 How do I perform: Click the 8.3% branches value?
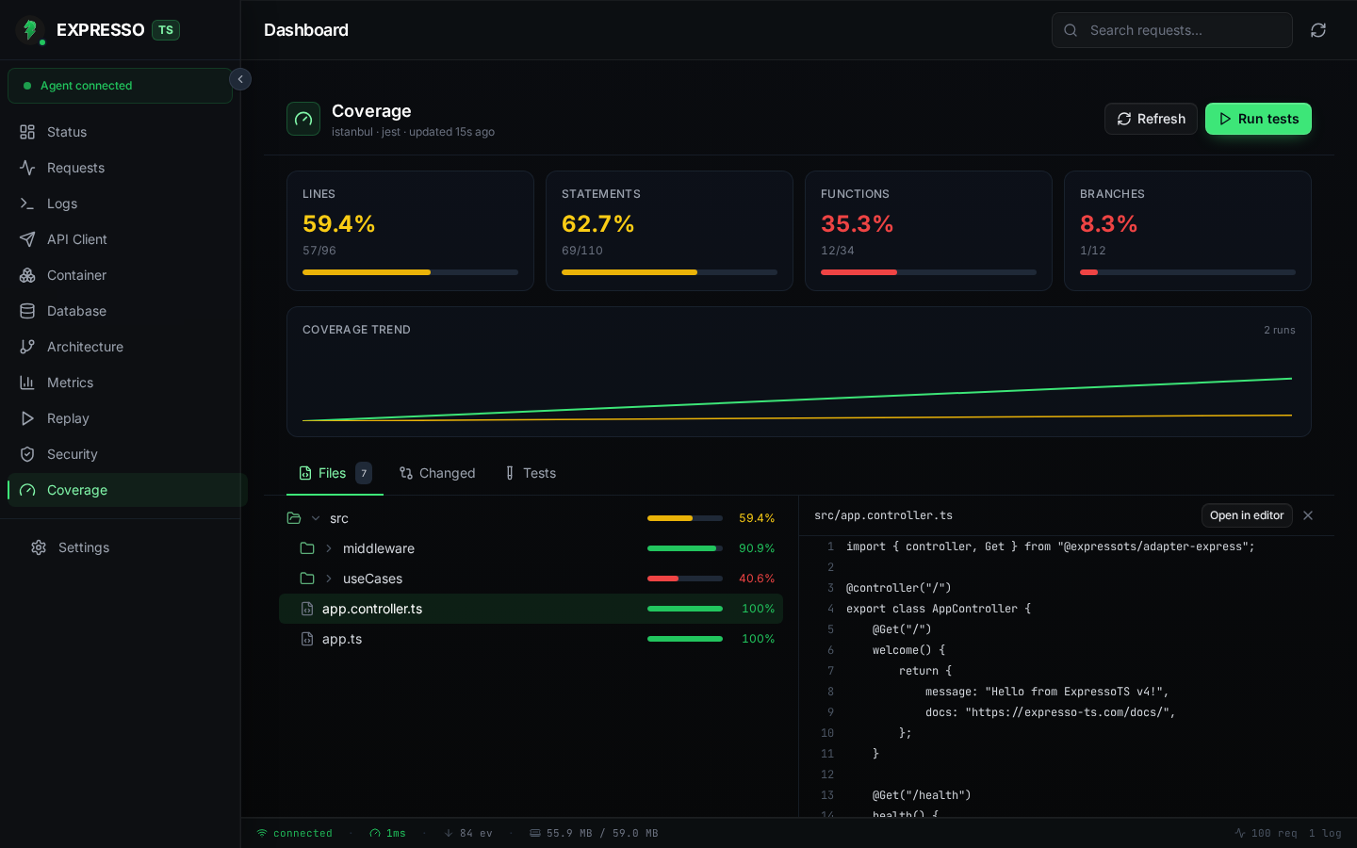(x=1109, y=224)
